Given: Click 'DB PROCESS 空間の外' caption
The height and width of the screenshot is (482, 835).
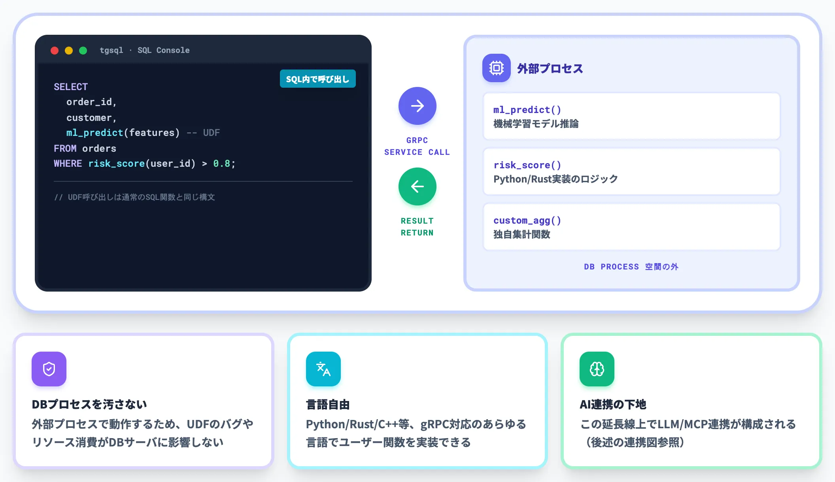Looking at the screenshot, I should (631, 267).
